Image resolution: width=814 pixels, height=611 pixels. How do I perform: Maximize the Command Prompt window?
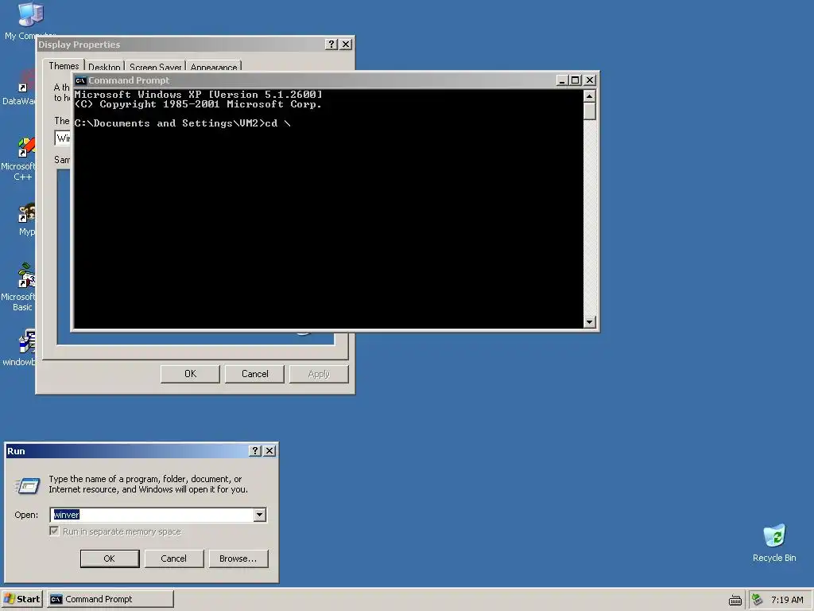[576, 80]
